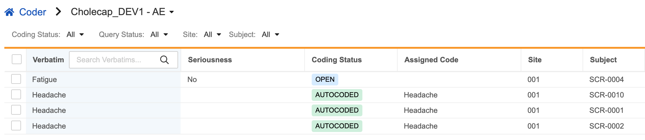Click the Seriousness column header
The width and height of the screenshot is (645, 140).
click(210, 60)
